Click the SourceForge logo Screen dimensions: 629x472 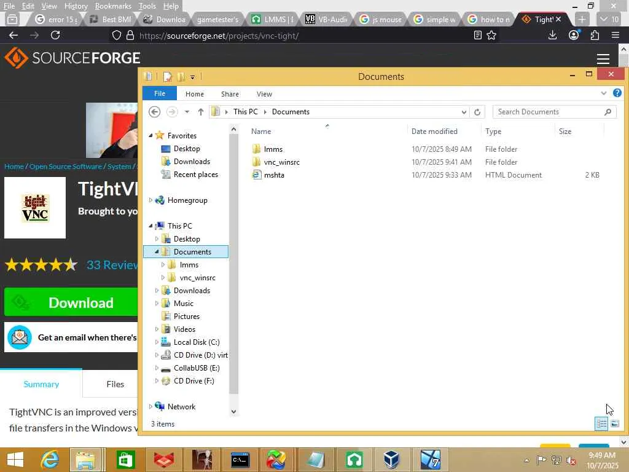[x=72, y=58]
